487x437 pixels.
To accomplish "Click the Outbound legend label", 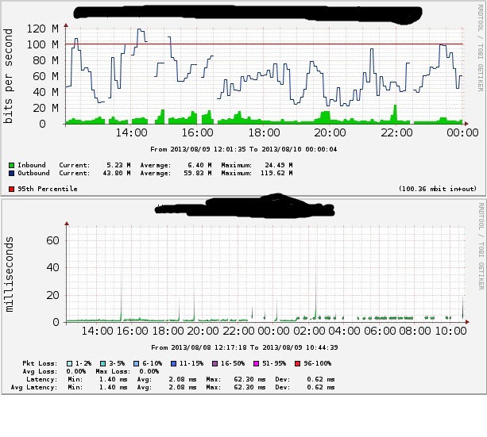I will [33, 173].
